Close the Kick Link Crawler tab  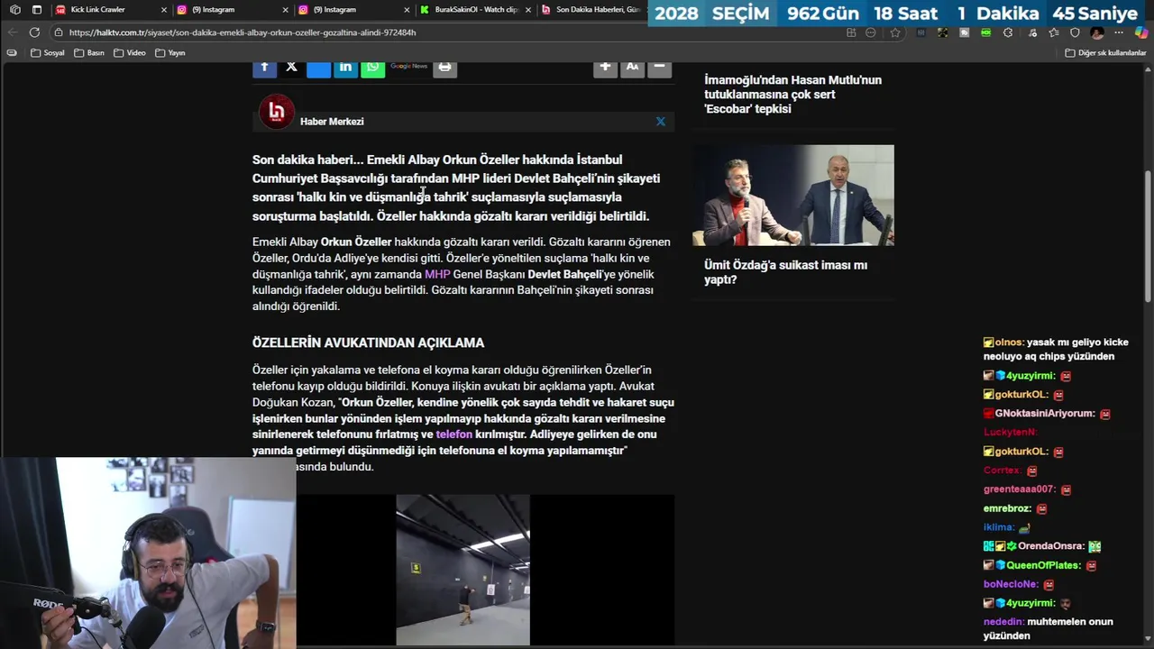(164, 10)
